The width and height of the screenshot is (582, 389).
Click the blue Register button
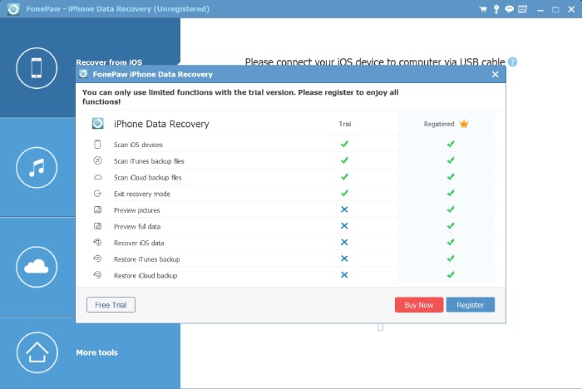pyautogui.click(x=471, y=305)
